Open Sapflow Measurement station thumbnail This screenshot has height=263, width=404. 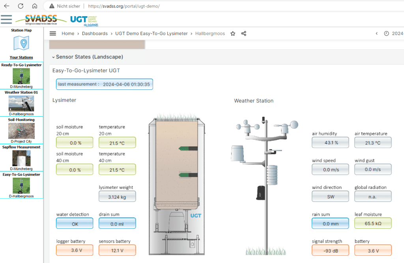click(21, 158)
